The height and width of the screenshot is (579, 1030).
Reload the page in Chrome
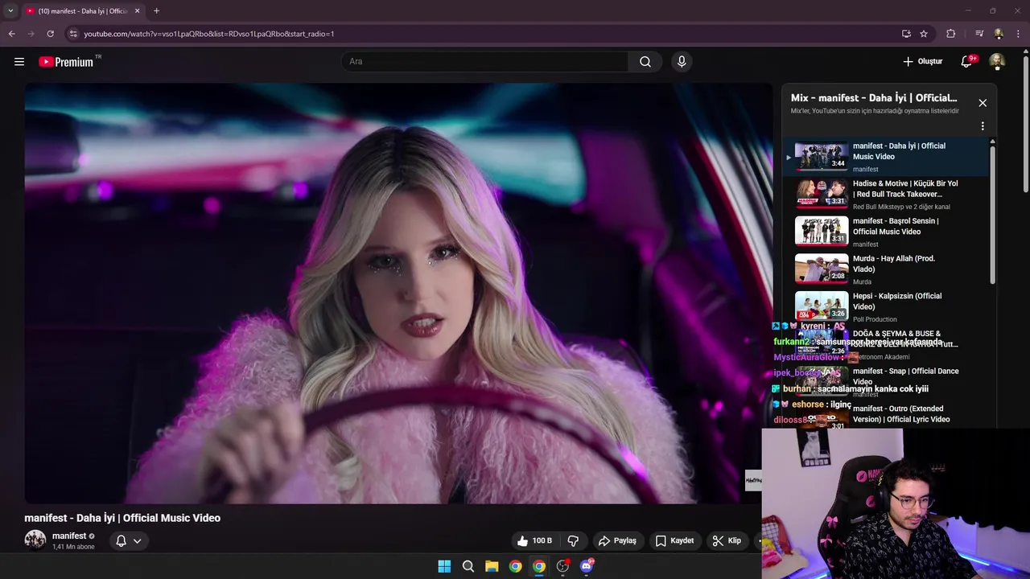pos(50,34)
